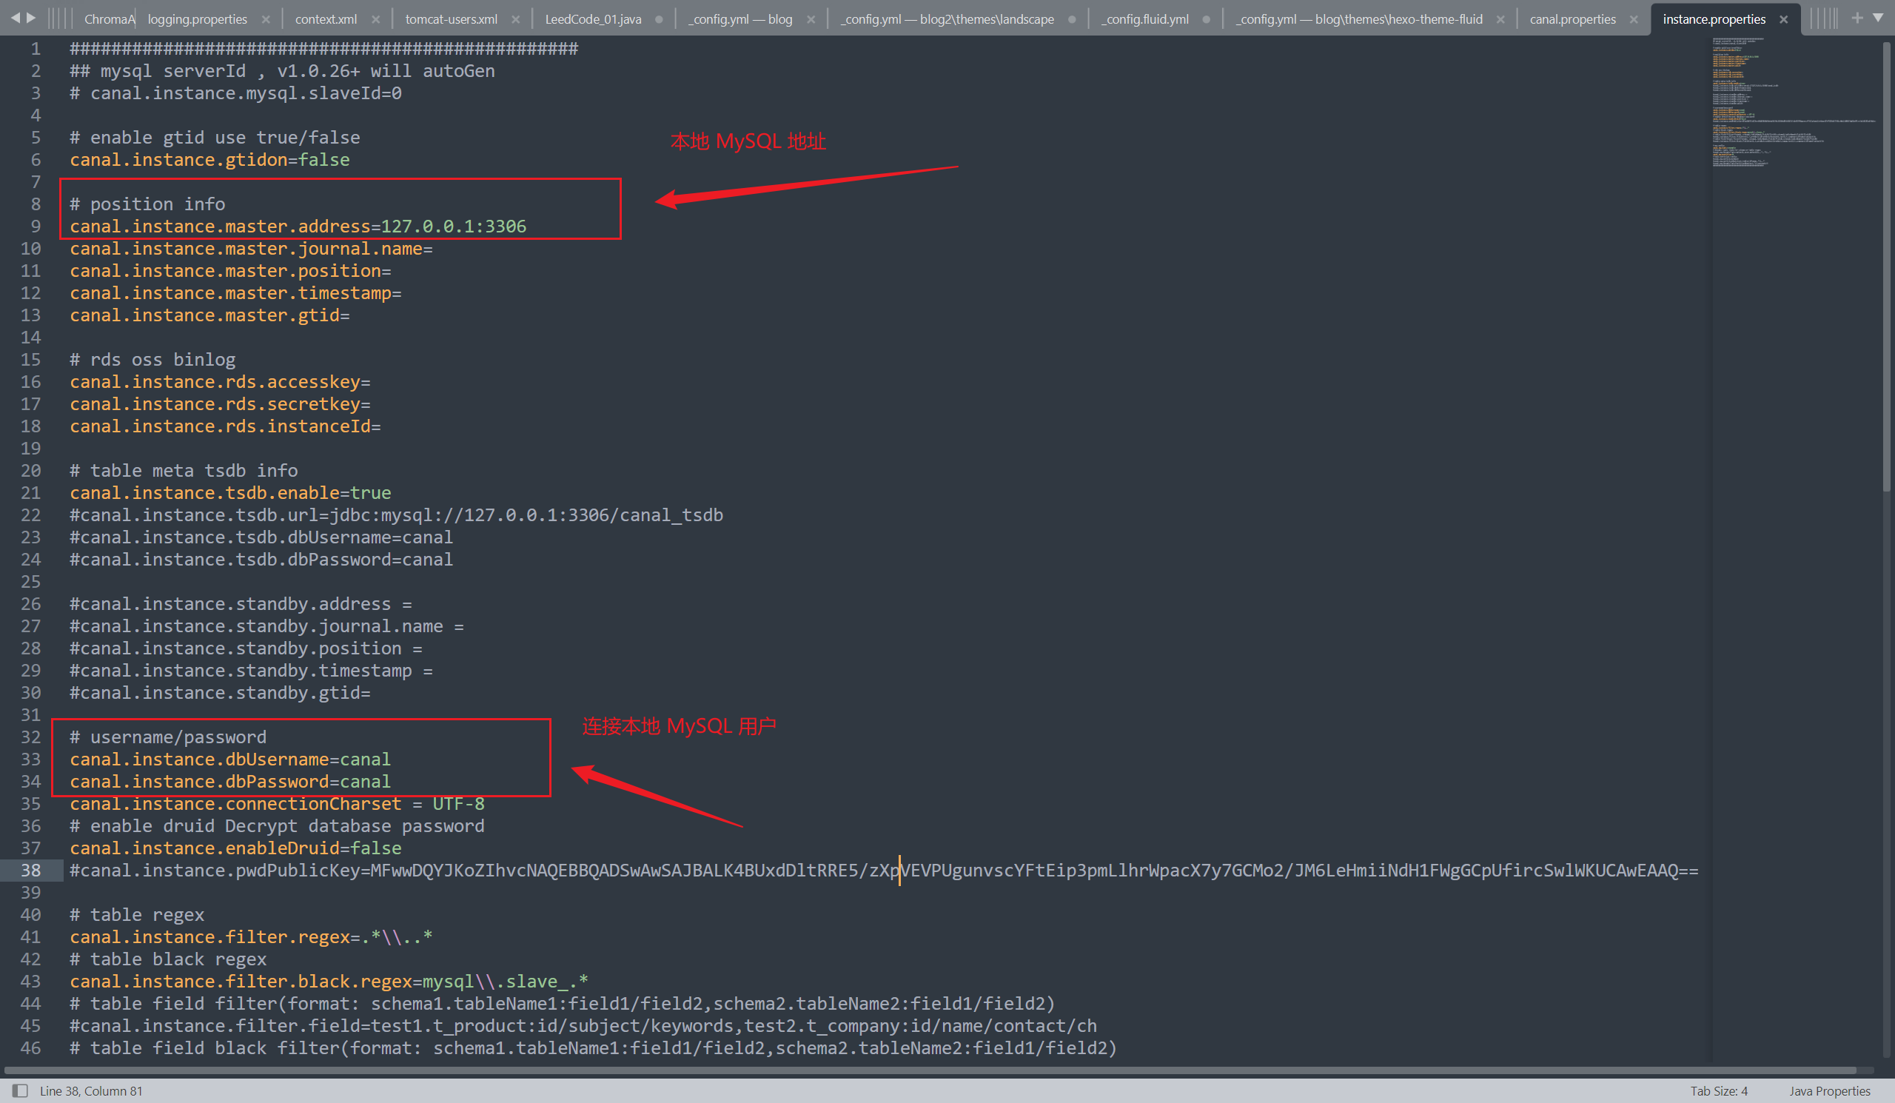Click the canal.instance.enableDruid=false line
1895x1103 pixels.
coord(235,848)
